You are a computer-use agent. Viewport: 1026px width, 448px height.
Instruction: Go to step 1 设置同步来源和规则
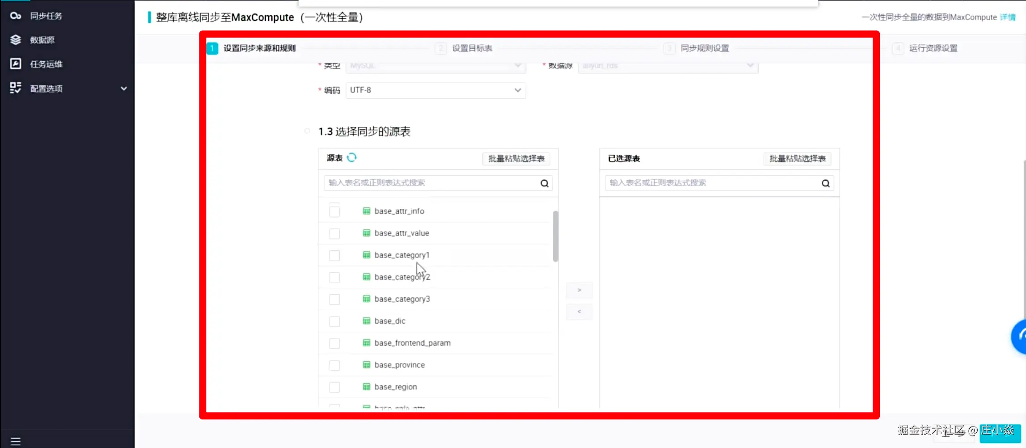[x=251, y=48]
